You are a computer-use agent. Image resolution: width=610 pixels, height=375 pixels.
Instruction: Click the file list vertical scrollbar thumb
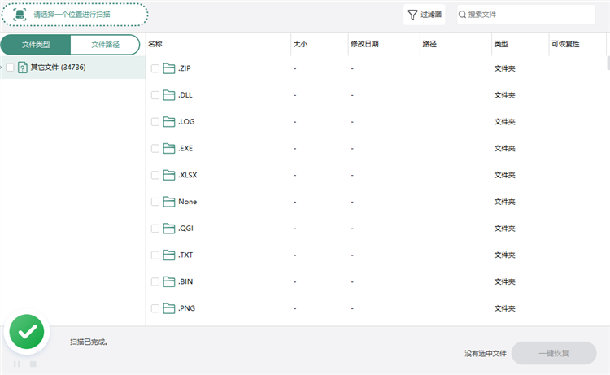tap(608, 63)
